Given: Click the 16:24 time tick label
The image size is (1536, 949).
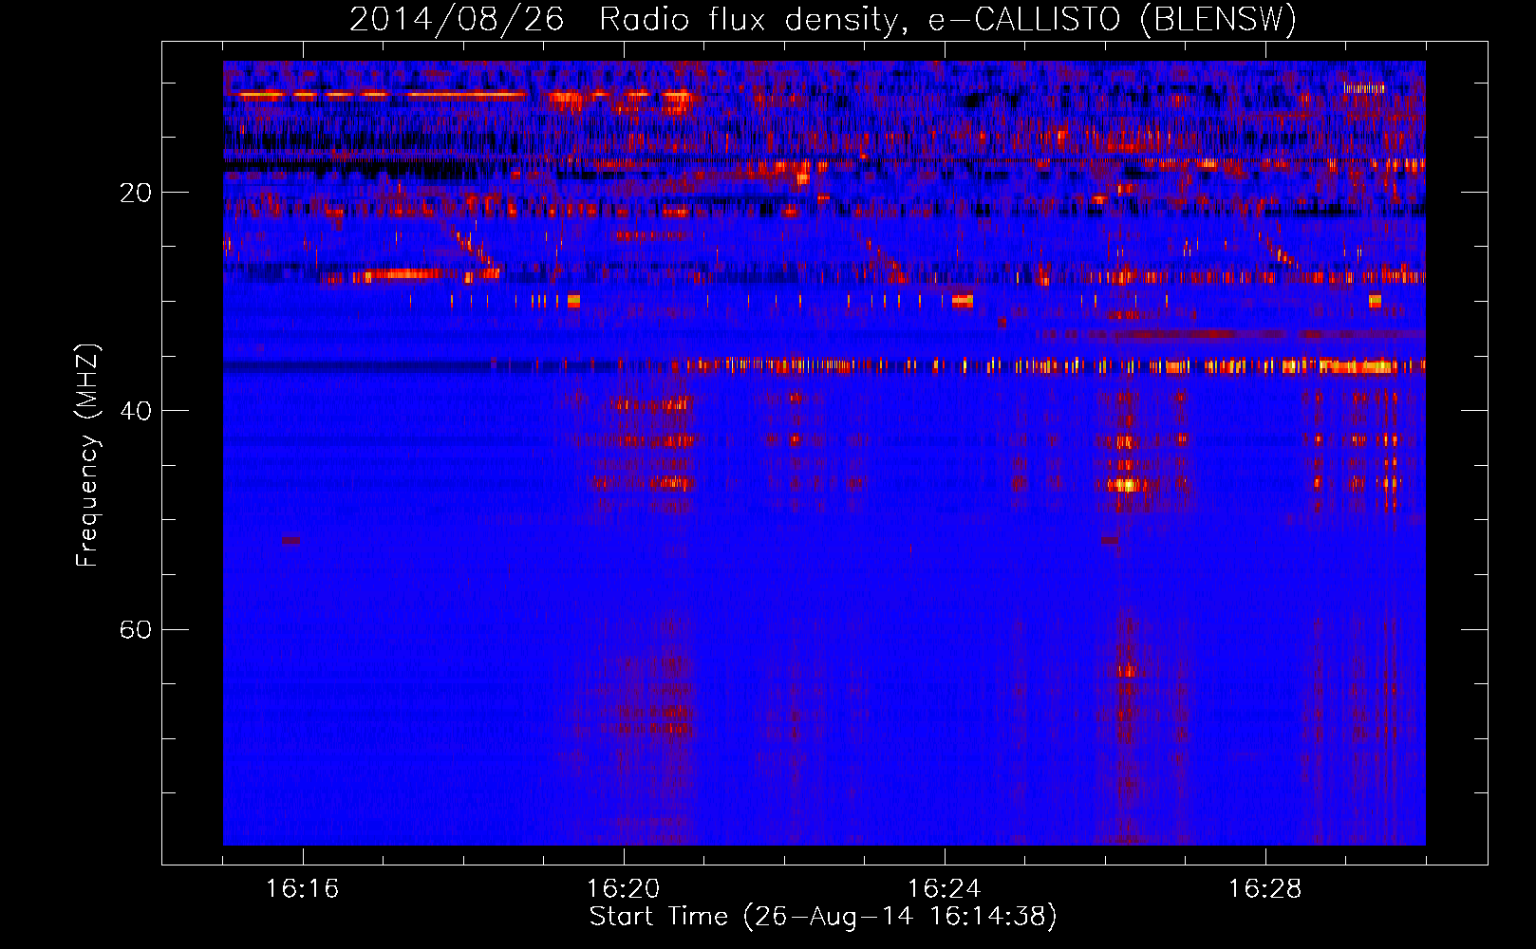Looking at the screenshot, I should coord(945,888).
